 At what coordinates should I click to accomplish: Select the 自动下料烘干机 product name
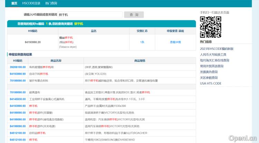39,74
